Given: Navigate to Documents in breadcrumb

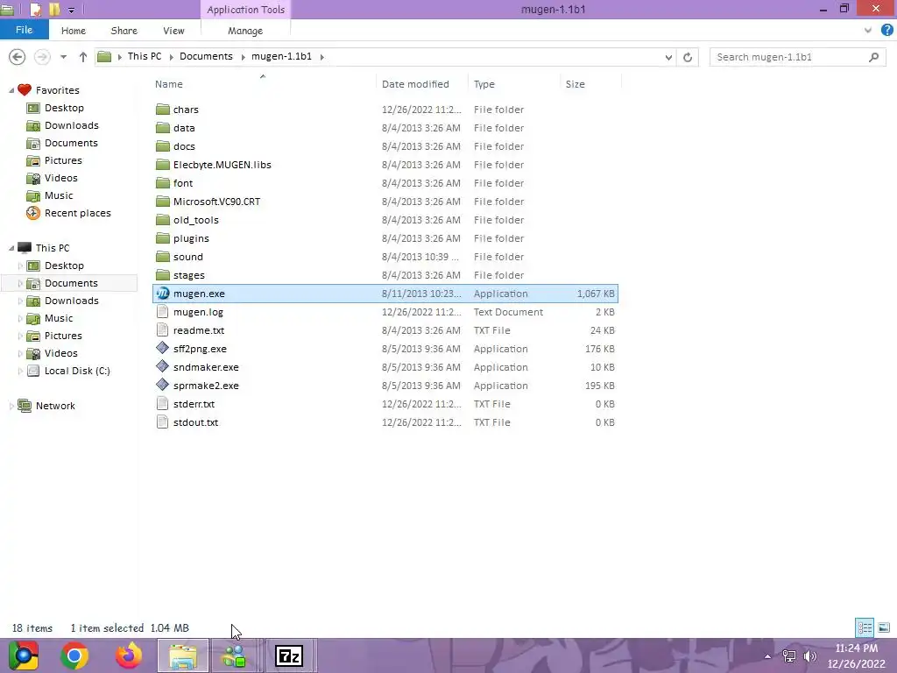Looking at the screenshot, I should click(x=206, y=56).
